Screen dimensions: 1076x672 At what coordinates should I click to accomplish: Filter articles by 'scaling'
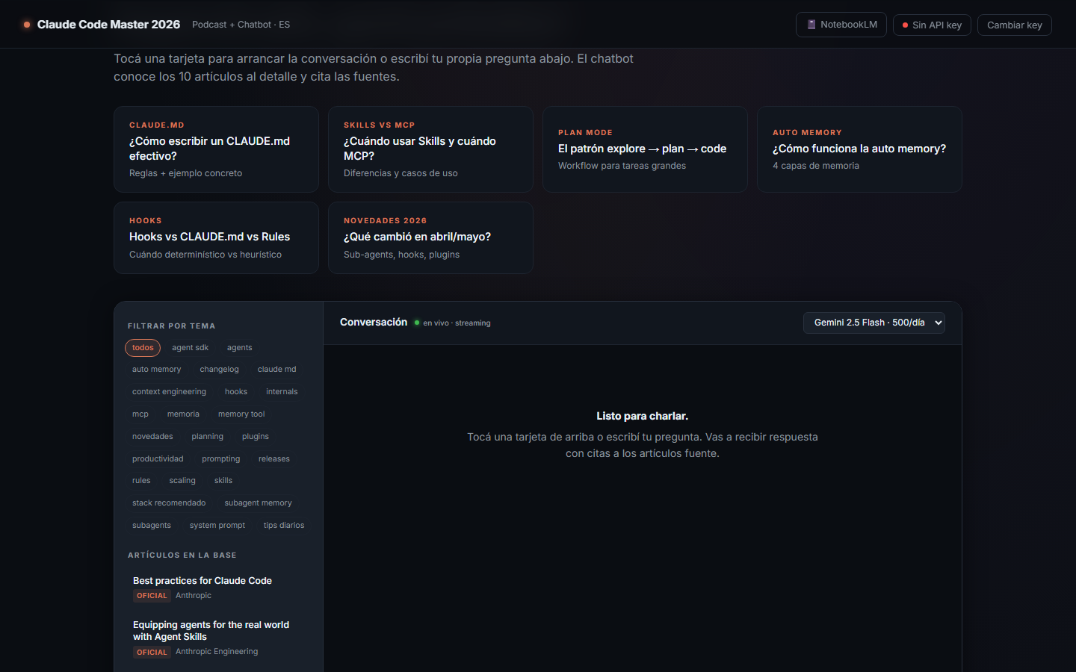click(182, 481)
